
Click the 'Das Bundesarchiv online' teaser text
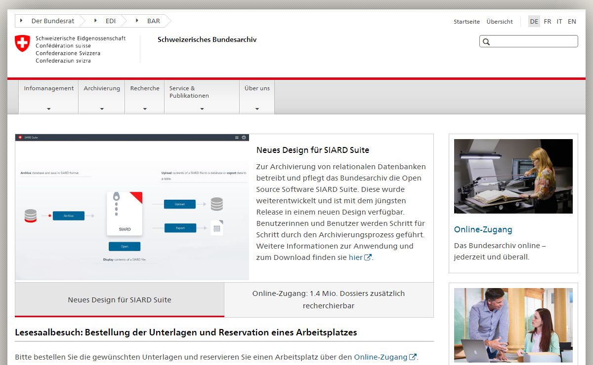(x=500, y=251)
